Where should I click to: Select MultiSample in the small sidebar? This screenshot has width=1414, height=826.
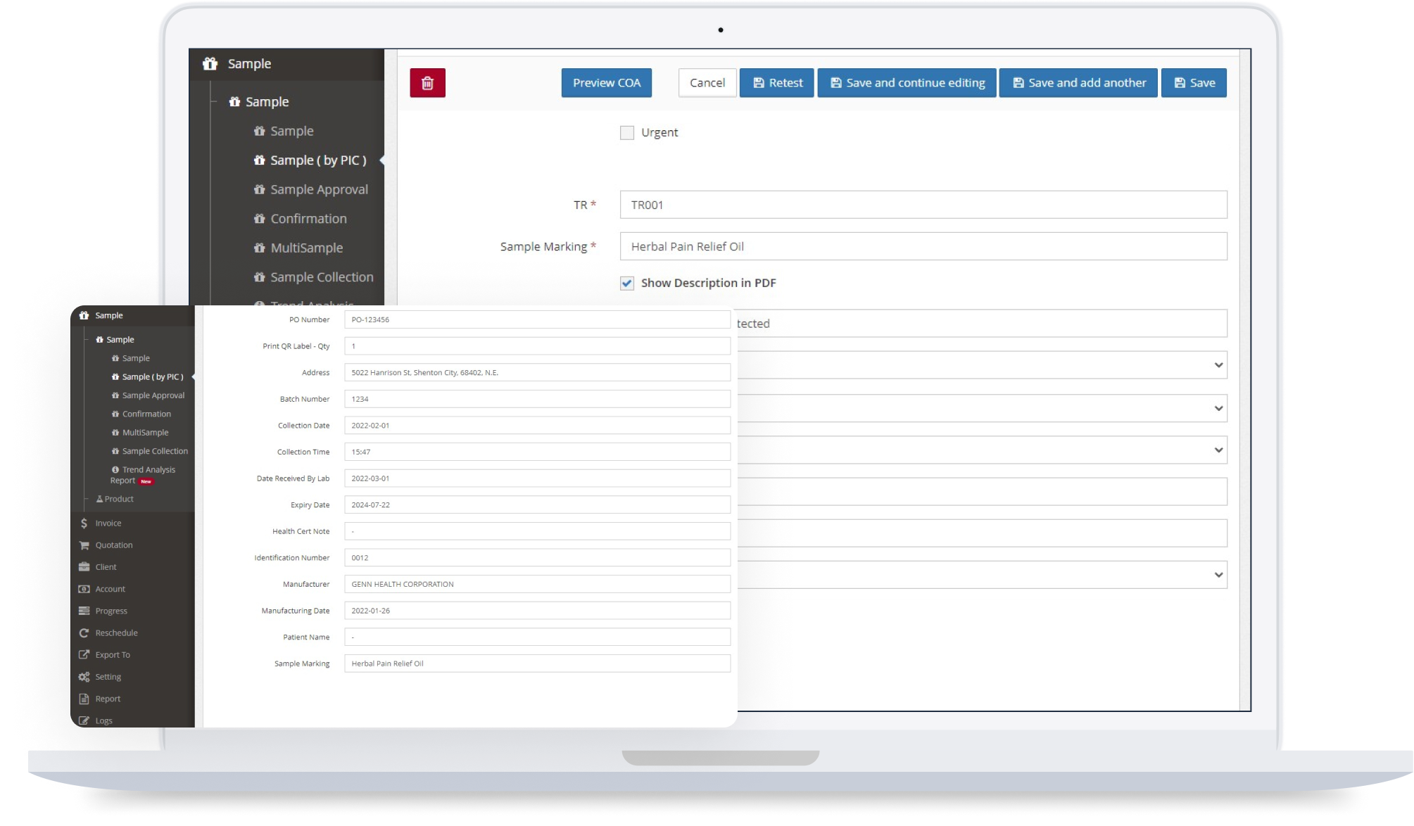tap(145, 433)
